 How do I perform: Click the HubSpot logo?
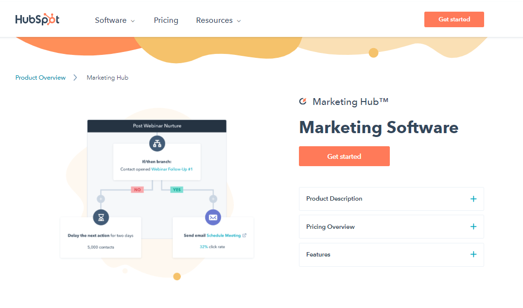click(x=37, y=19)
